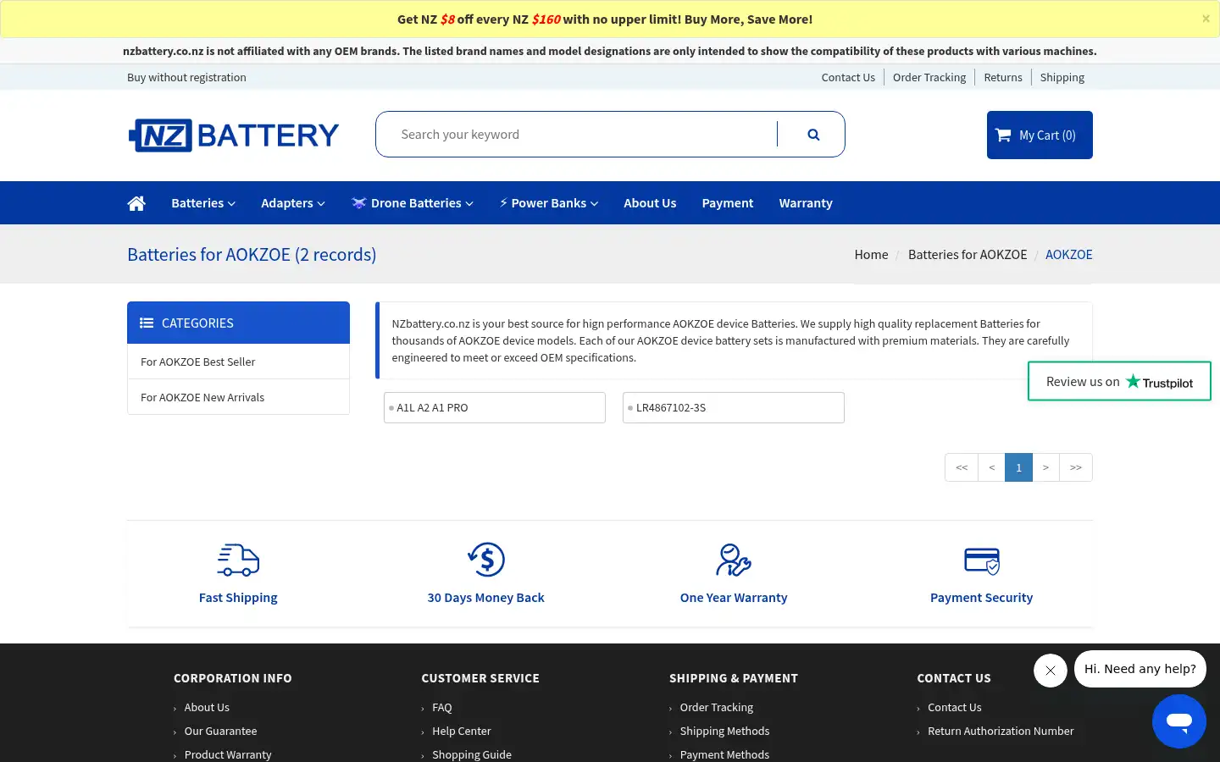This screenshot has width=1220, height=762.
Task: Open footer Product Warranty link
Action: point(228,754)
